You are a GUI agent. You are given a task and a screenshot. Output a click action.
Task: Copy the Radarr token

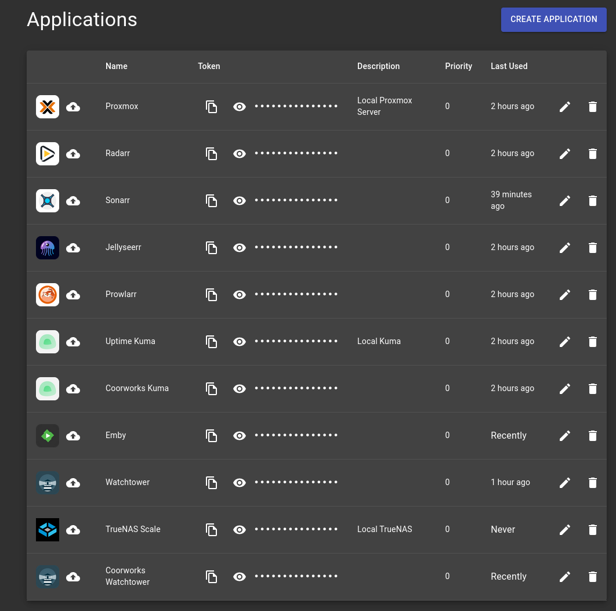tap(211, 154)
